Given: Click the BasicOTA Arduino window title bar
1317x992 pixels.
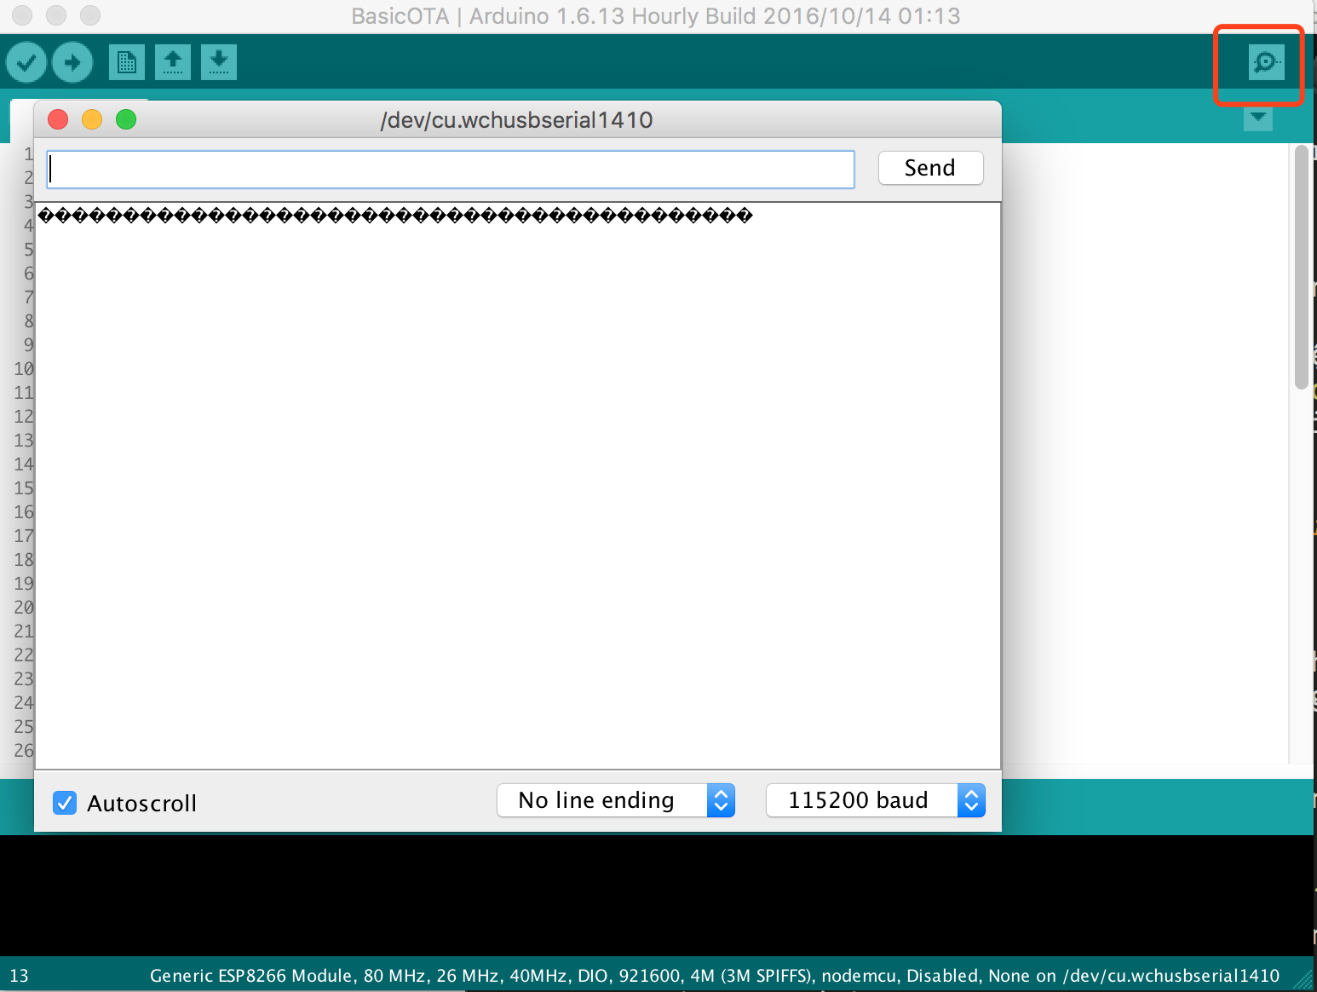Looking at the screenshot, I should pos(656,16).
